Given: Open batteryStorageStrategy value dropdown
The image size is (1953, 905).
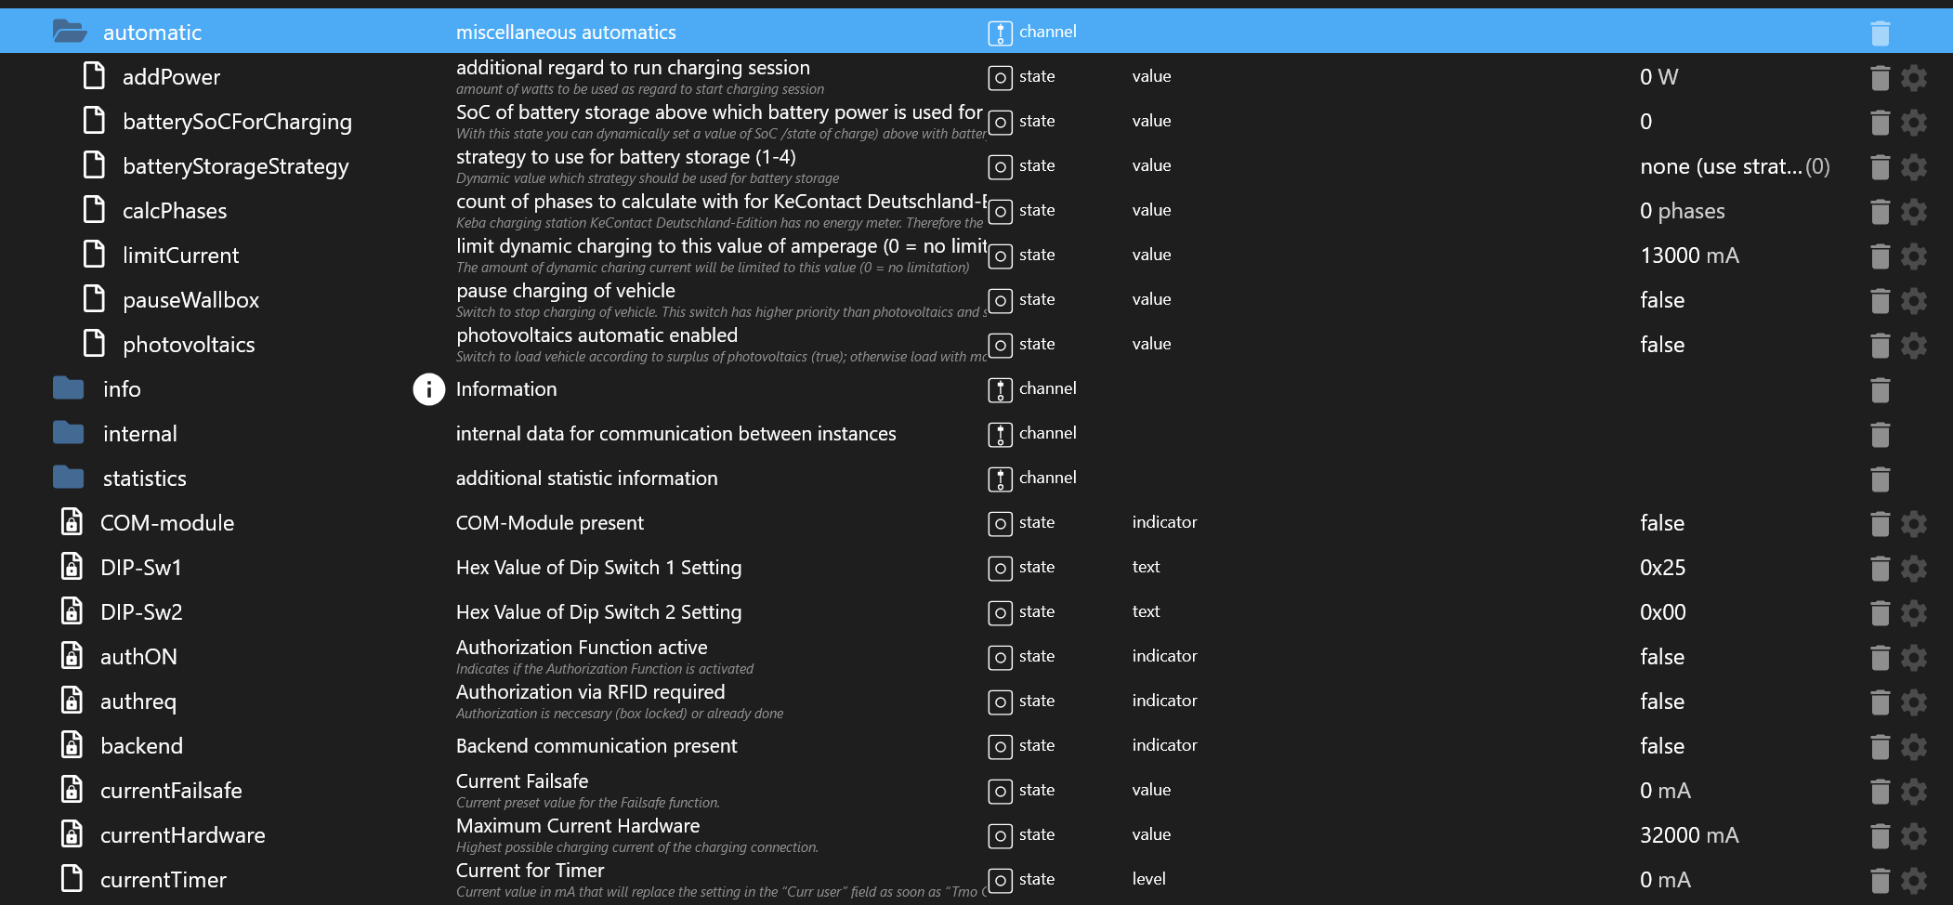Looking at the screenshot, I should point(1734,167).
